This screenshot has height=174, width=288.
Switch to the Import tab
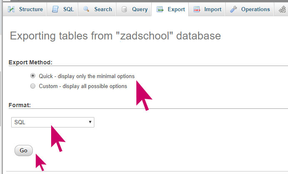[212, 9]
